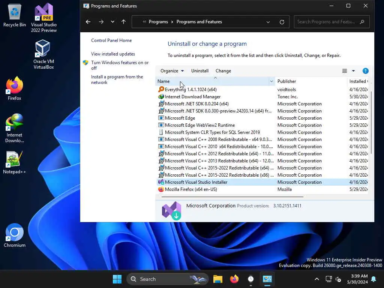Change view using the view icon
The image size is (384, 288).
pyautogui.click(x=345, y=71)
